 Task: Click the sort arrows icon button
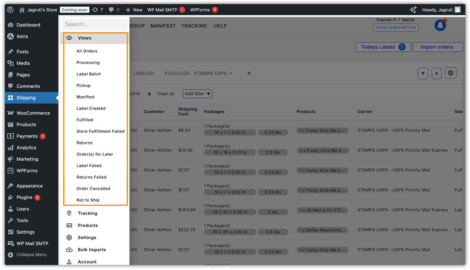click(436, 73)
